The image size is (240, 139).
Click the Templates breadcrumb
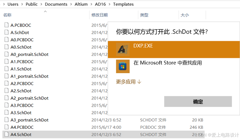(123, 4)
